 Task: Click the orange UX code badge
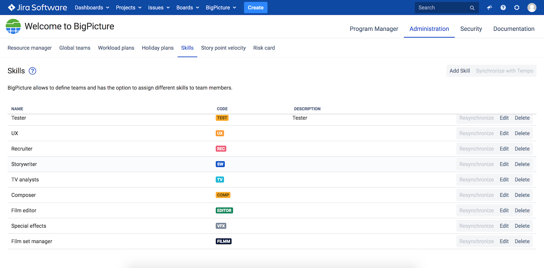click(220, 133)
